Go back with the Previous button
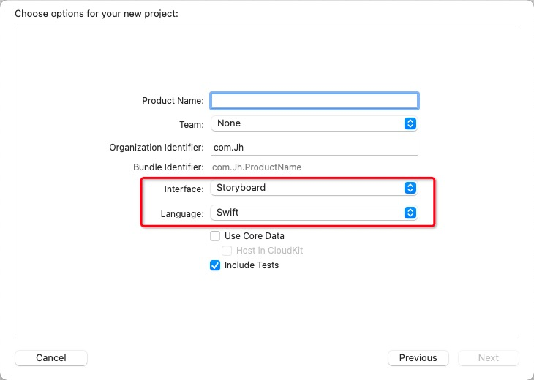534x380 pixels. (x=418, y=358)
